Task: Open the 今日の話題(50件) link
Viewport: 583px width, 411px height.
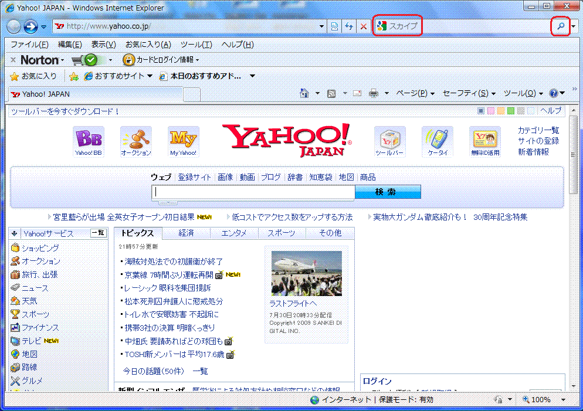Action: [x=153, y=371]
